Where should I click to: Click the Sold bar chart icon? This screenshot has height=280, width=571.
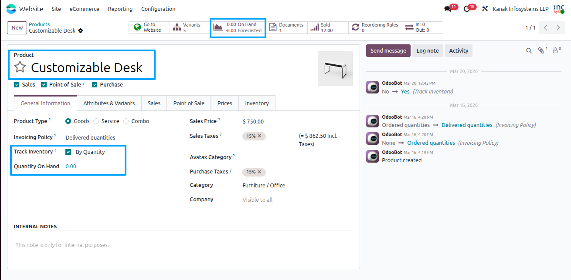tap(314, 27)
